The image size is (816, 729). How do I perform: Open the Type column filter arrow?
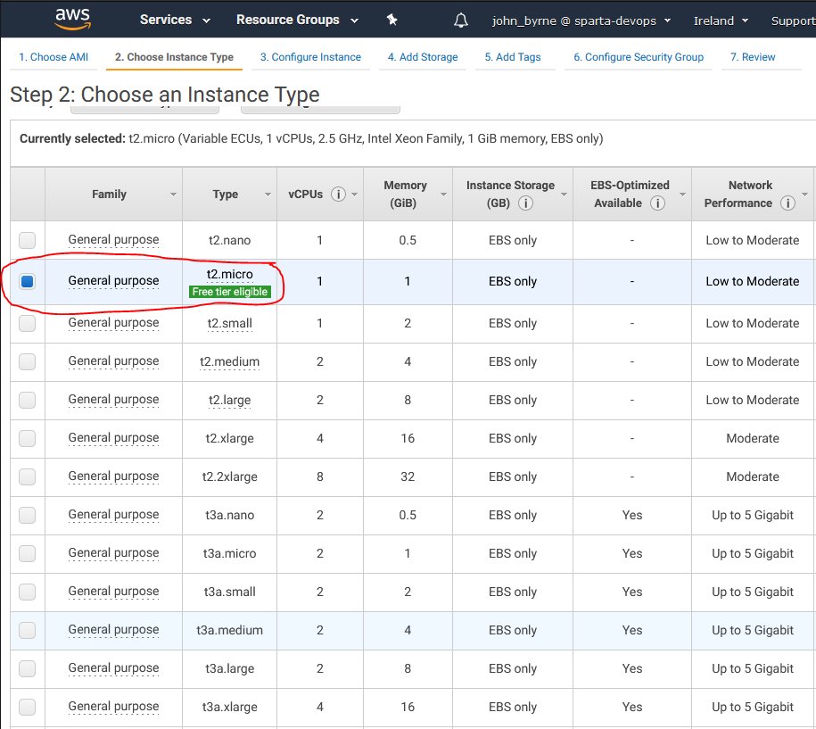[x=268, y=195]
